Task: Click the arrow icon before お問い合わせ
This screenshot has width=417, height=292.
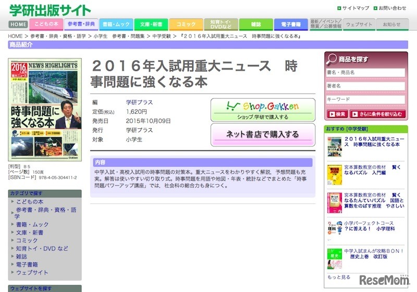Action: click(x=375, y=8)
